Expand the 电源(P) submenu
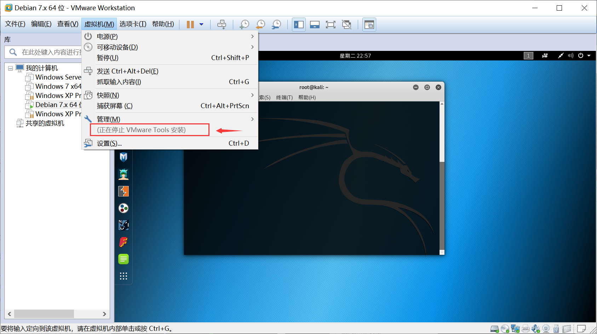The height and width of the screenshot is (334, 597). point(170,36)
